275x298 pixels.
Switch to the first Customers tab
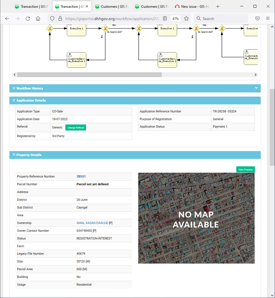(x=112, y=7)
